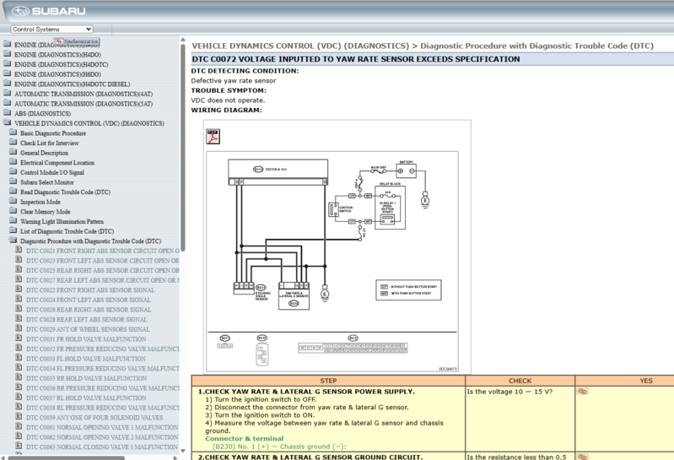Screen dimensions: 674x460
Task: Click the folder icon beside AUTOMATIC TRANSMISSION (DIAGNOSTICS)(5AT)
Action: [8, 103]
